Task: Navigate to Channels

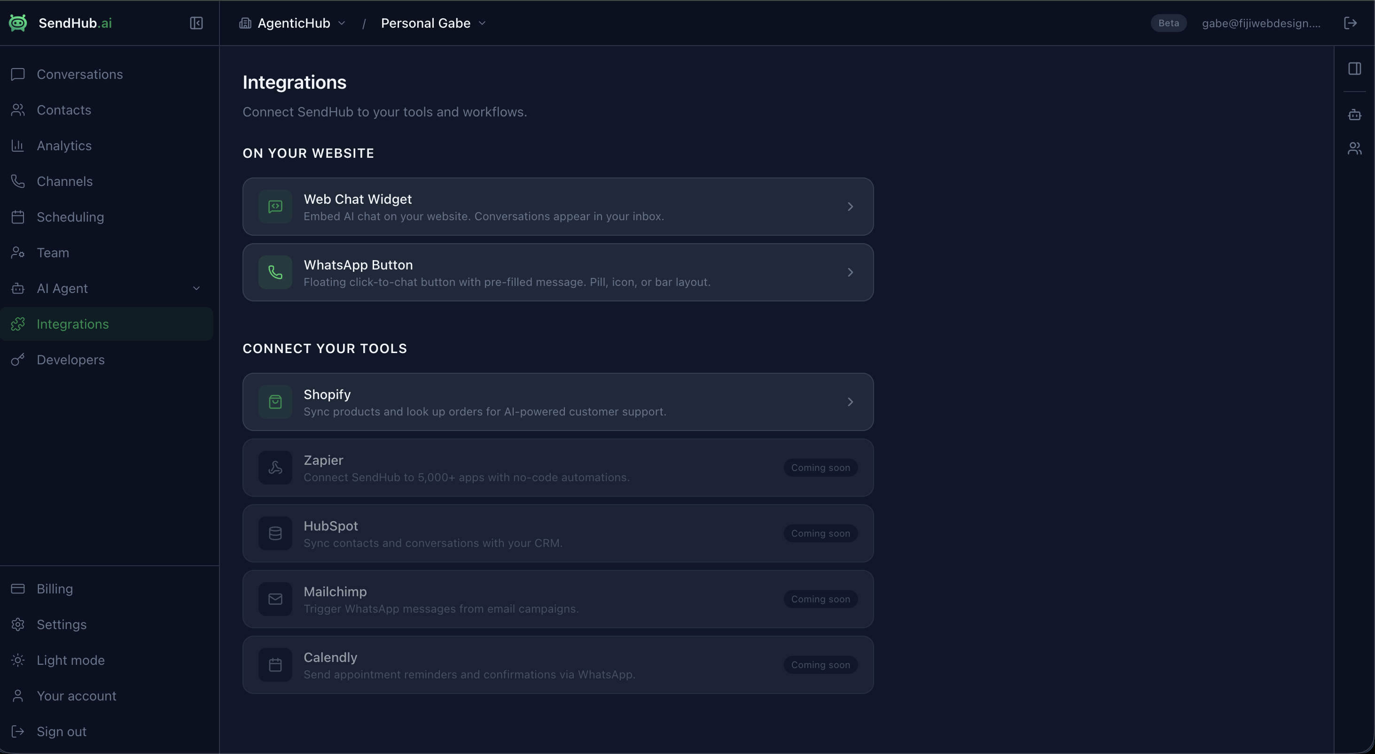Action: [x=107, y=181]
